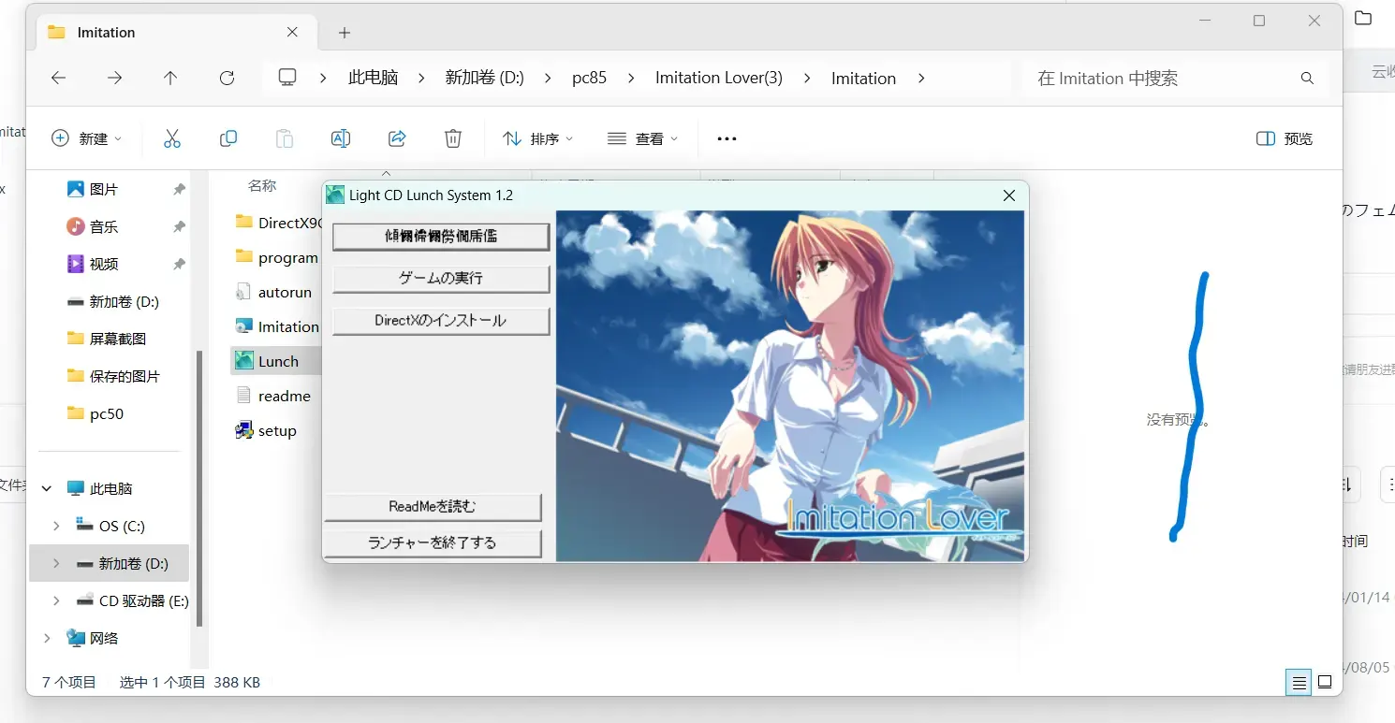Toggle the Preview pane button
This screenshot has height=723, width=1395.
coord(1285,138)
